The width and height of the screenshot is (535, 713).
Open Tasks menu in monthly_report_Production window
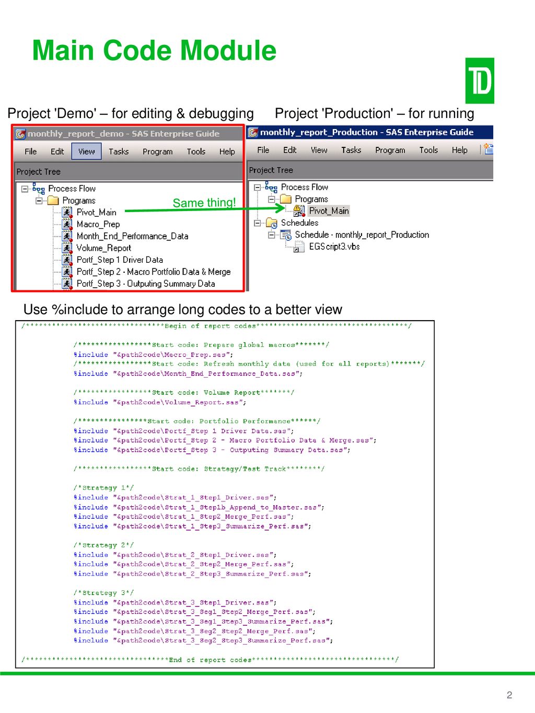point(351,150)
